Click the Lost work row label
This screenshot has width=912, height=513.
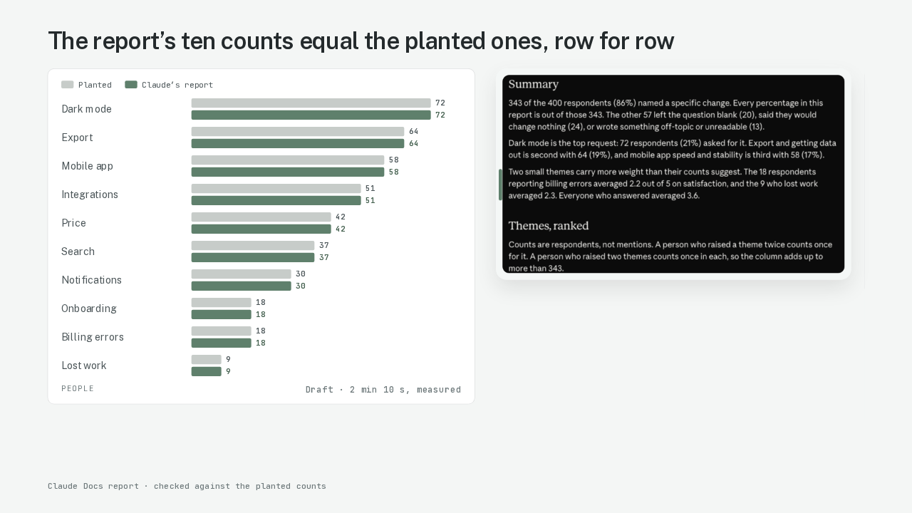tap(83, 366)
